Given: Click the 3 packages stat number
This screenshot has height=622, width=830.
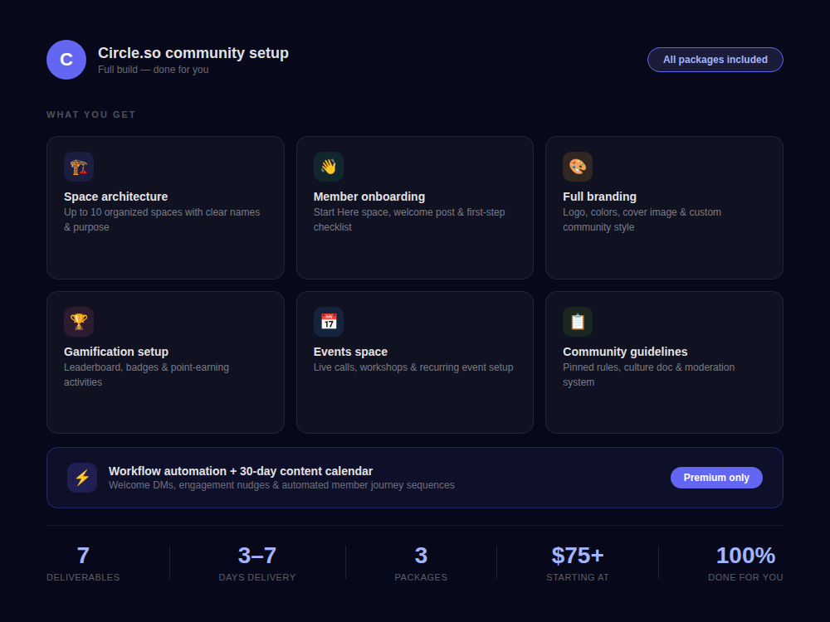Looking at the screenshot, I should (421, 556).
